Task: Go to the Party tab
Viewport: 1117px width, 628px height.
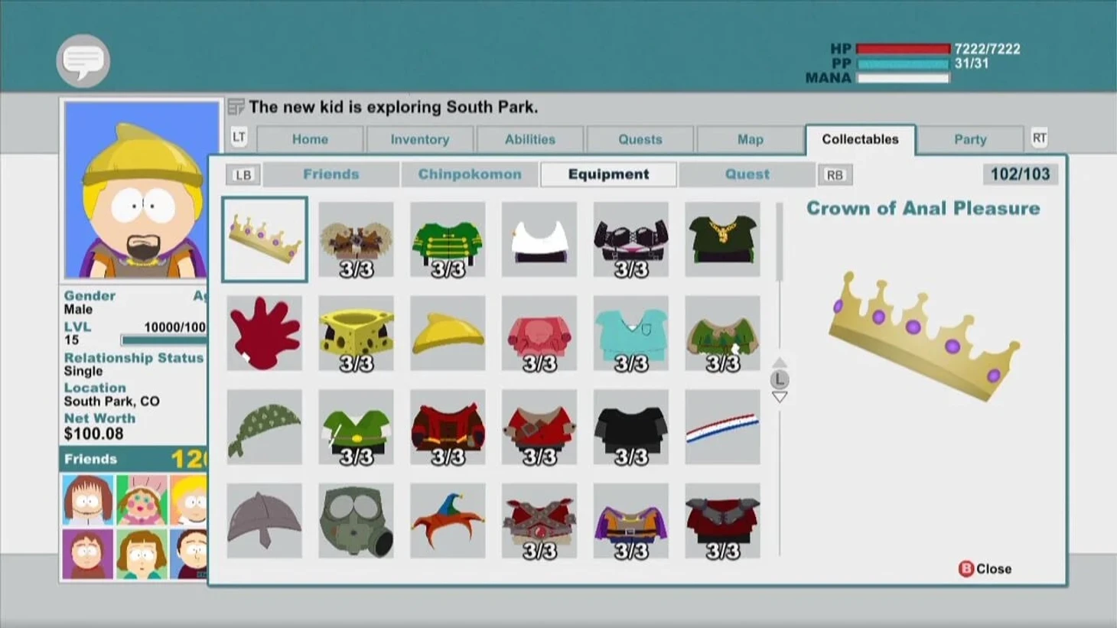Action: pos(969,139)
